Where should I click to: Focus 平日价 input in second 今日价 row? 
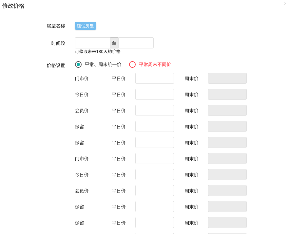pos(155,174)
